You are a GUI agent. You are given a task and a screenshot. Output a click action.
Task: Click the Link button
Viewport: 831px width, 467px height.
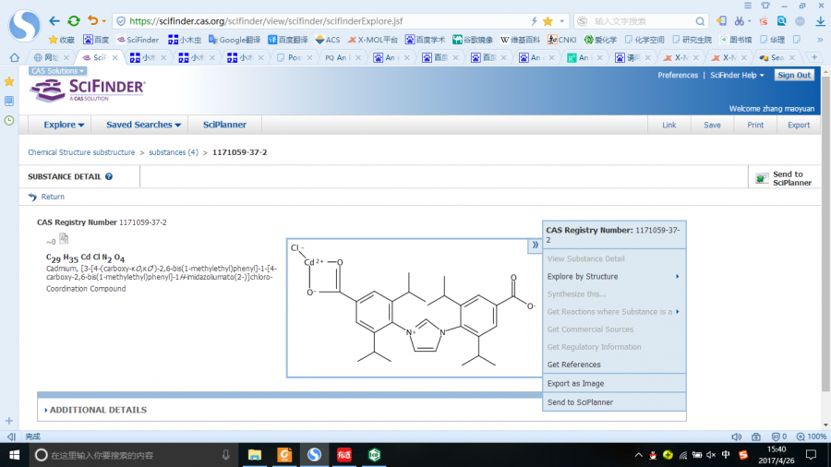668,125
